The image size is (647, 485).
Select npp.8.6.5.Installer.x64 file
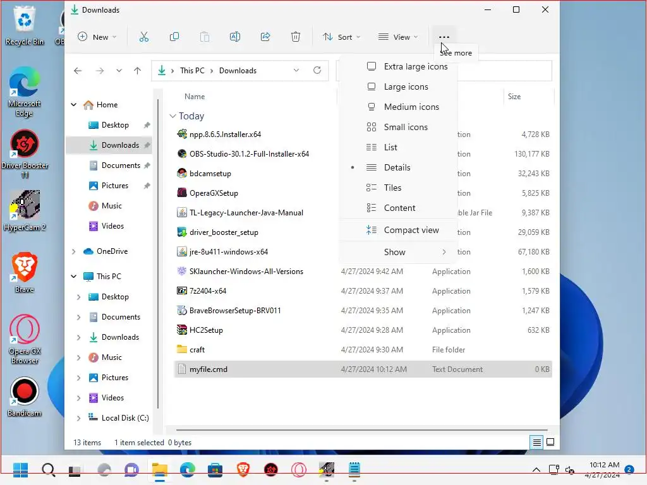point(226,135)
